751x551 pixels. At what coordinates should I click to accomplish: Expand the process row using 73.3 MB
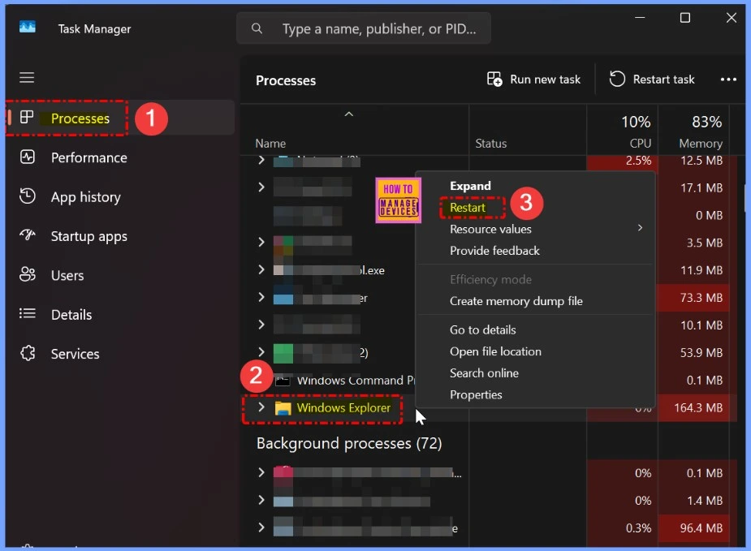pos(261,297)
